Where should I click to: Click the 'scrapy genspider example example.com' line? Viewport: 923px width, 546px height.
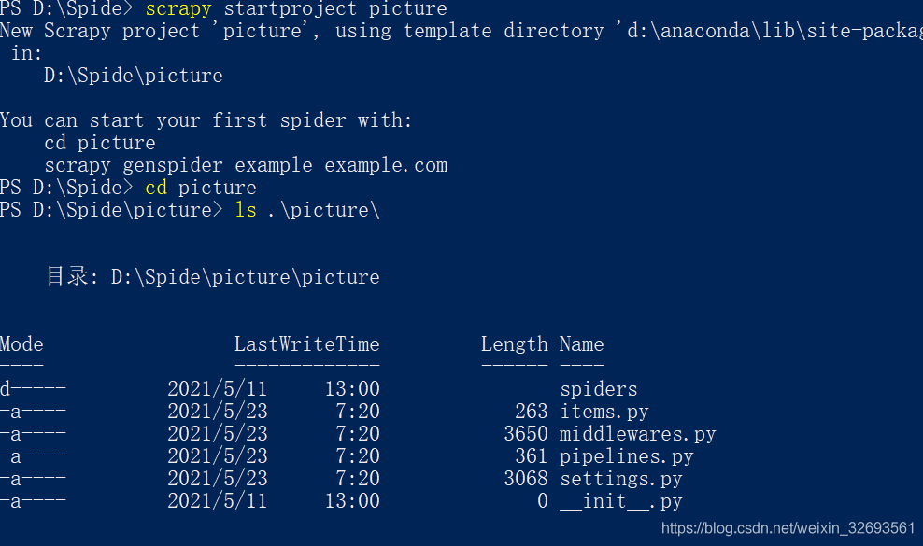tap(246, 165)
